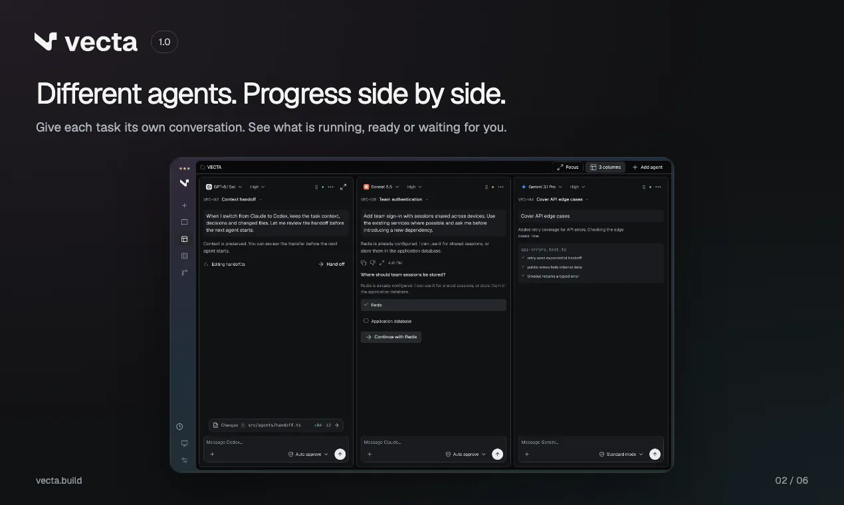Screen dimensions: 844x505
Task: Expand the Context handoff panel to full view
Action: coord(343,187)
